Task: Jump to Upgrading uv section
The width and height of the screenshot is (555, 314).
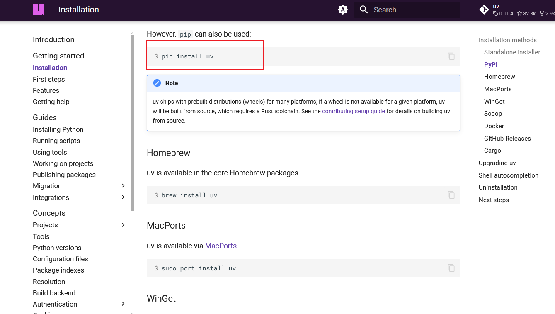Action: [x=497, y=163]
